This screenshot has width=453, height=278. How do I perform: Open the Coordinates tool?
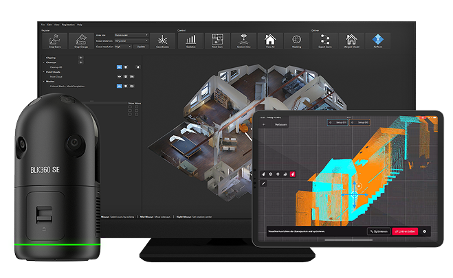[163, 40]
